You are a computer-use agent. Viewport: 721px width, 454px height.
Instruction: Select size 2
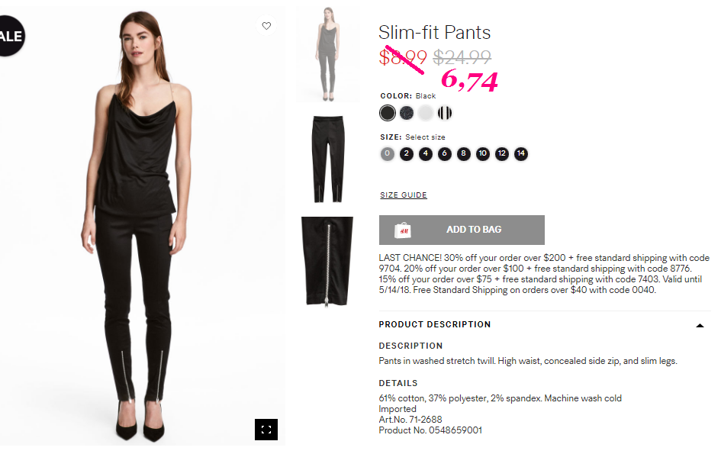point(407,154)
